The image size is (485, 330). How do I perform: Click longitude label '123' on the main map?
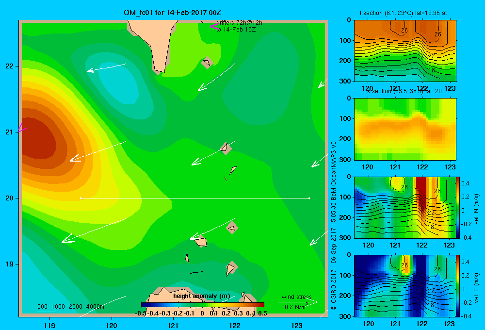pyautogui.click(x=297, y=325)
